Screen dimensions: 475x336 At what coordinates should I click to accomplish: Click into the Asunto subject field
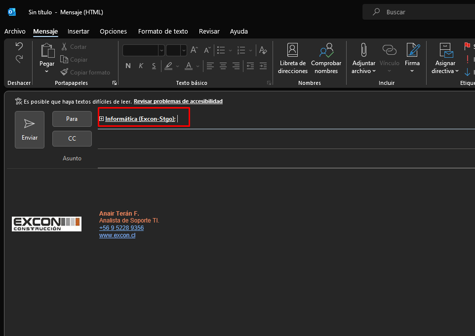click(286, 158)
